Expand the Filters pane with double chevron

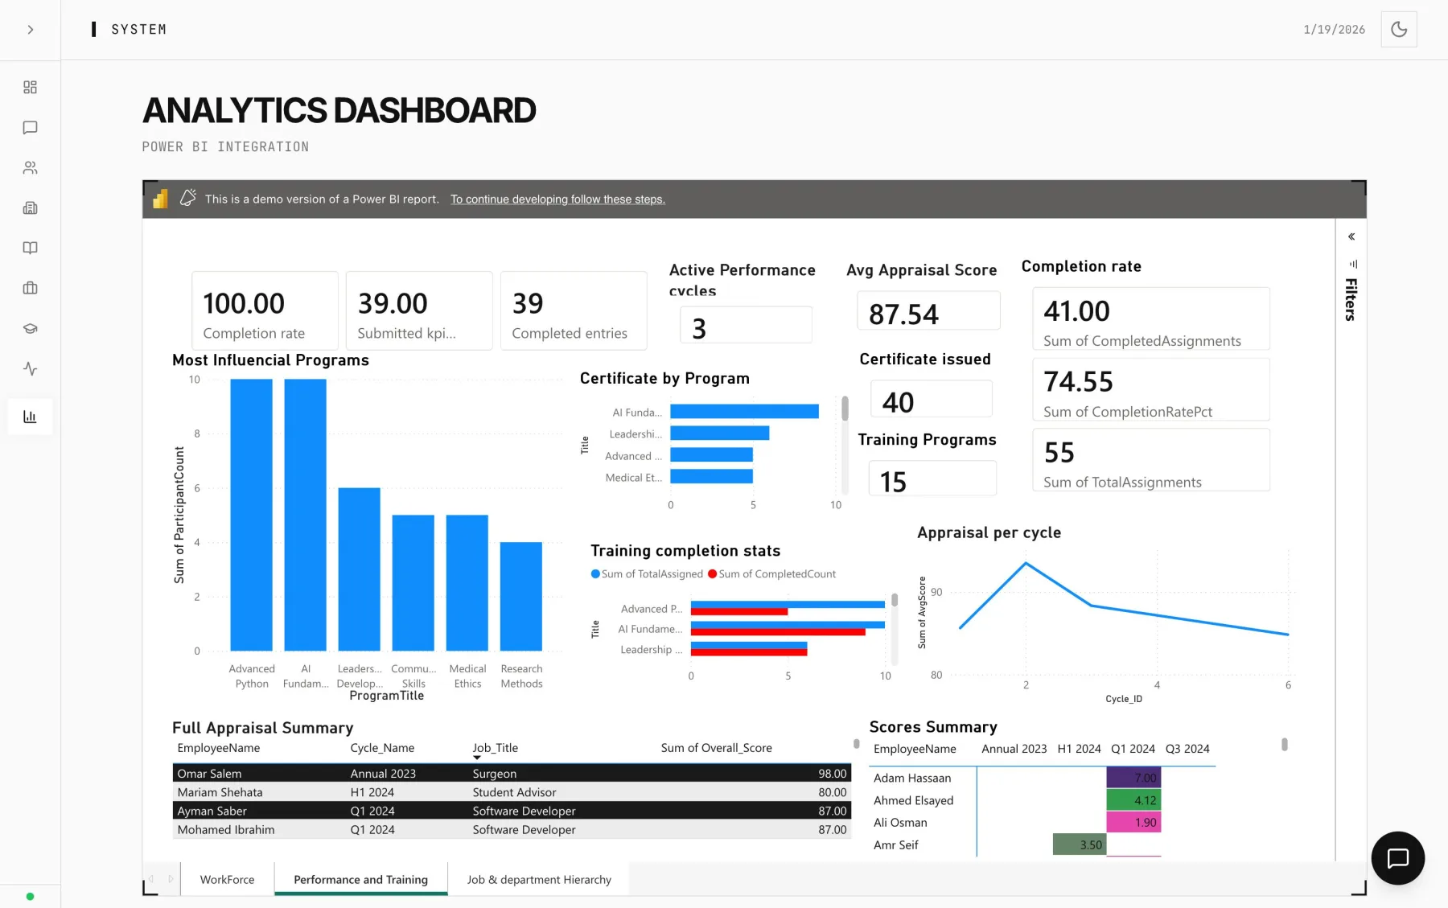coord(1351,236)
